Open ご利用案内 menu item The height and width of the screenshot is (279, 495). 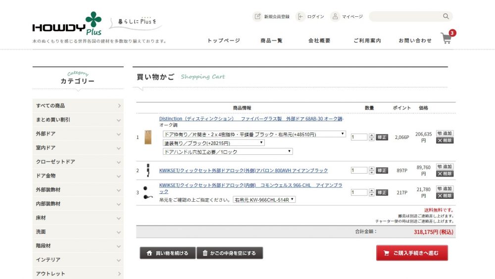[x=367, y=41]
